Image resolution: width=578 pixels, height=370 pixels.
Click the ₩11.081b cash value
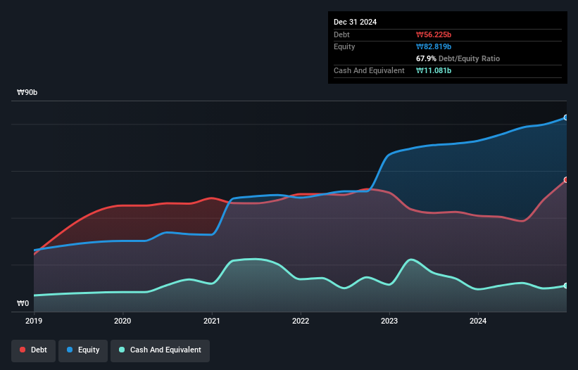pyautogui.click(x=434, y=70)
